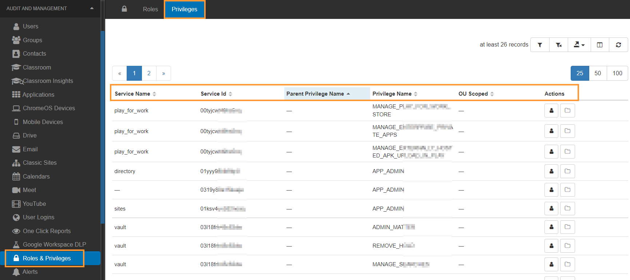Click the REMOVE_H privilege name cell
The image size is (630, 280).
point(393,246)
